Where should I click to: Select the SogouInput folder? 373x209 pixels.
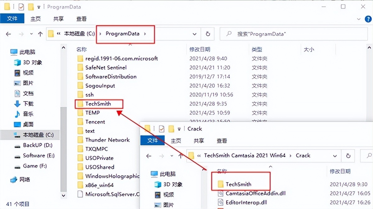click(x=96, y=86)
